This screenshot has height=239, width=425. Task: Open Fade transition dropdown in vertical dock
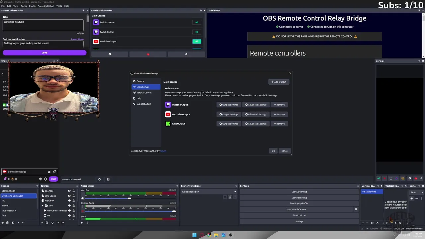click(416, 192)
